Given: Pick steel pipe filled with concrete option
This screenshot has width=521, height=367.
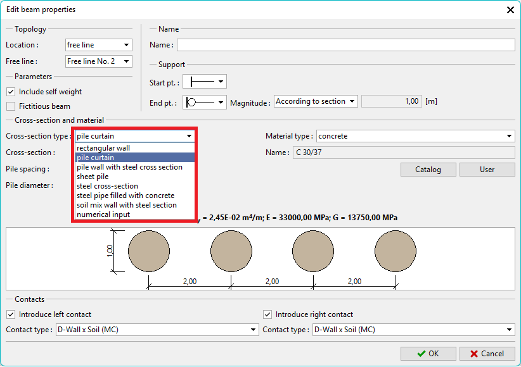Looking at the screenshot, I should pos(125,196).
